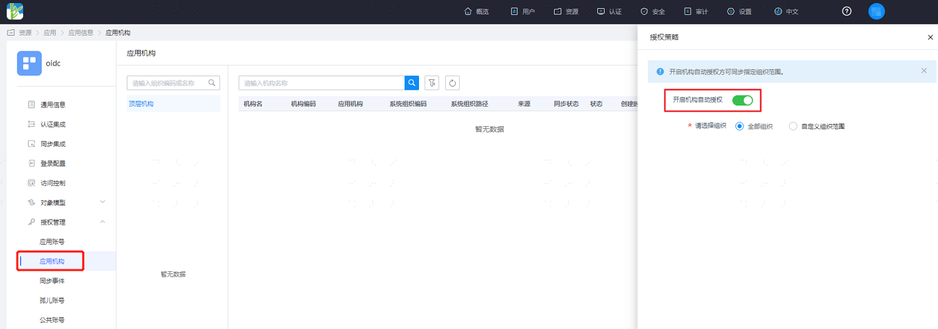Viewport: 938px width, 329px height.
Task: Click the 机构编码 column header
Action: (x=303, y=104)
